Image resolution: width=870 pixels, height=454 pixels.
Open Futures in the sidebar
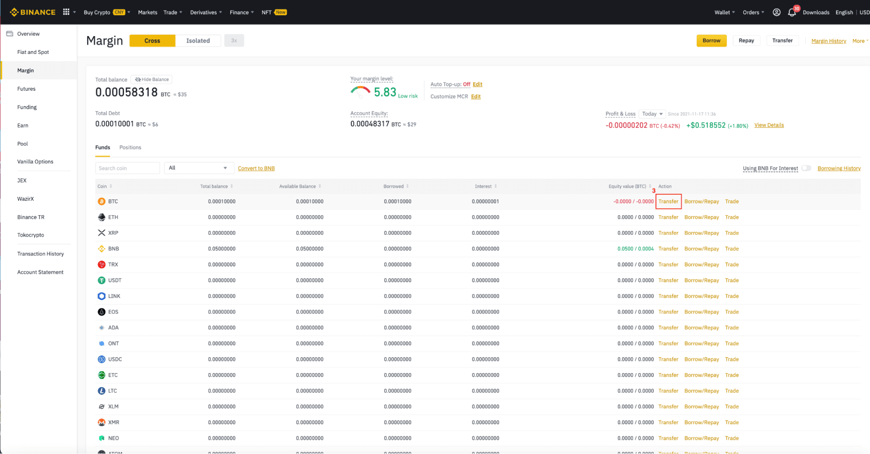point(27,89)
